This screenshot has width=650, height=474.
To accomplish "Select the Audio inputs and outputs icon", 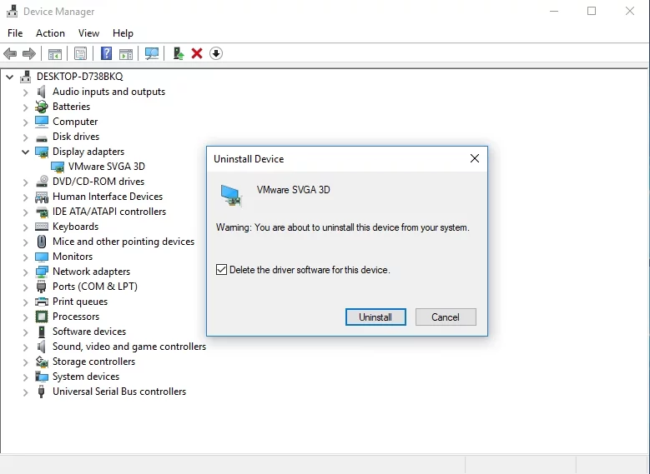I will coord(41,92).
